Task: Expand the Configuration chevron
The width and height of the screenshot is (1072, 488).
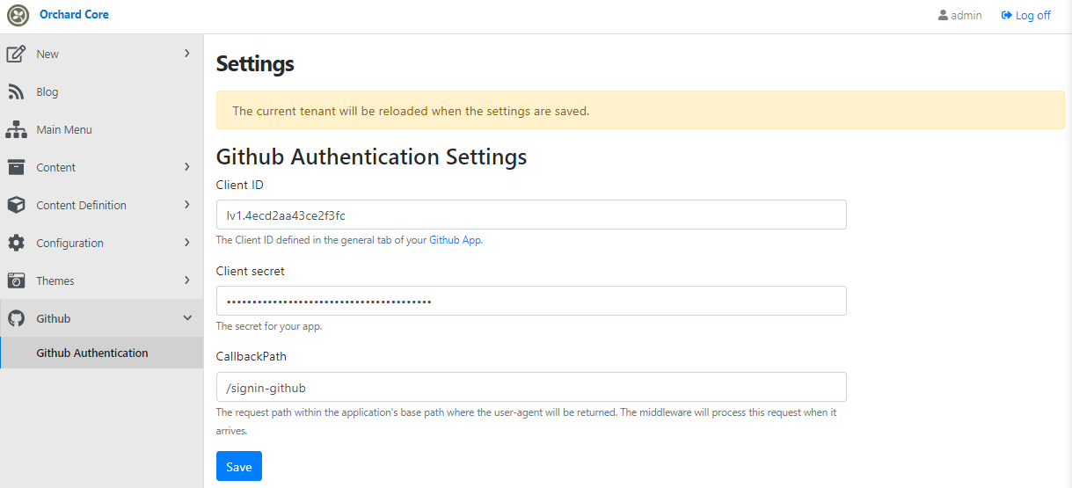Action: point(187,243)
